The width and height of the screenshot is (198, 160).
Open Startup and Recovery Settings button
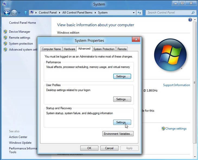point(122,122)
